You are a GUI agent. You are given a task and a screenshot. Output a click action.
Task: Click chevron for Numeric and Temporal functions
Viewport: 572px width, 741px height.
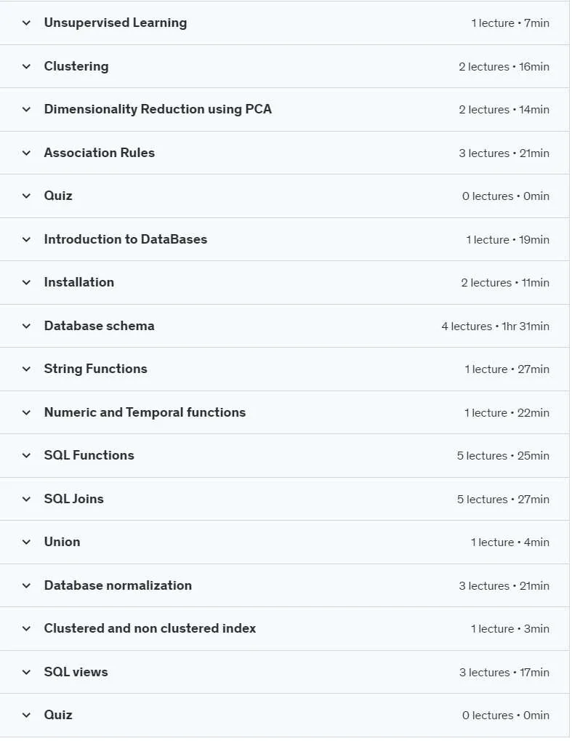(26, 412)
